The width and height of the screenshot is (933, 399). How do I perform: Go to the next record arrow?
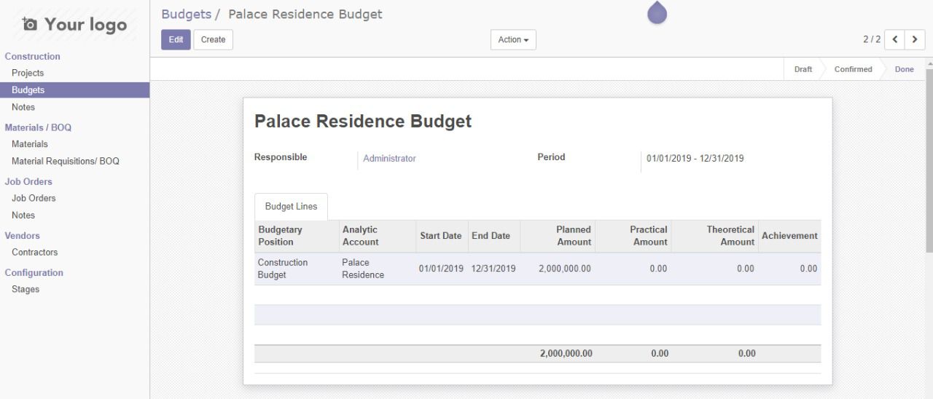915,39
